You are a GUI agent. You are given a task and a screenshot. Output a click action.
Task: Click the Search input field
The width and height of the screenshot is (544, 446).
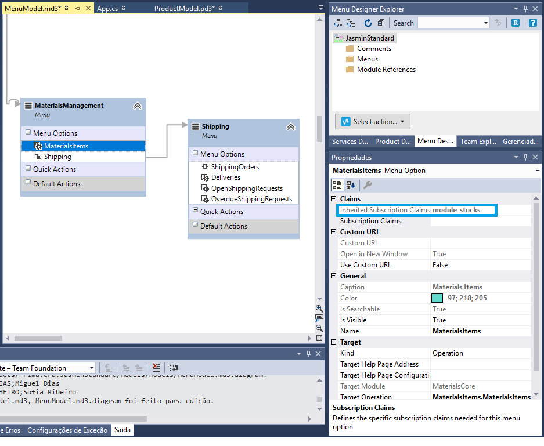tap(450, 23)
